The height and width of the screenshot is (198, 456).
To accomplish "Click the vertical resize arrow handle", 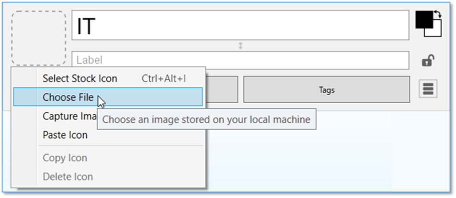I will [241, 45].
